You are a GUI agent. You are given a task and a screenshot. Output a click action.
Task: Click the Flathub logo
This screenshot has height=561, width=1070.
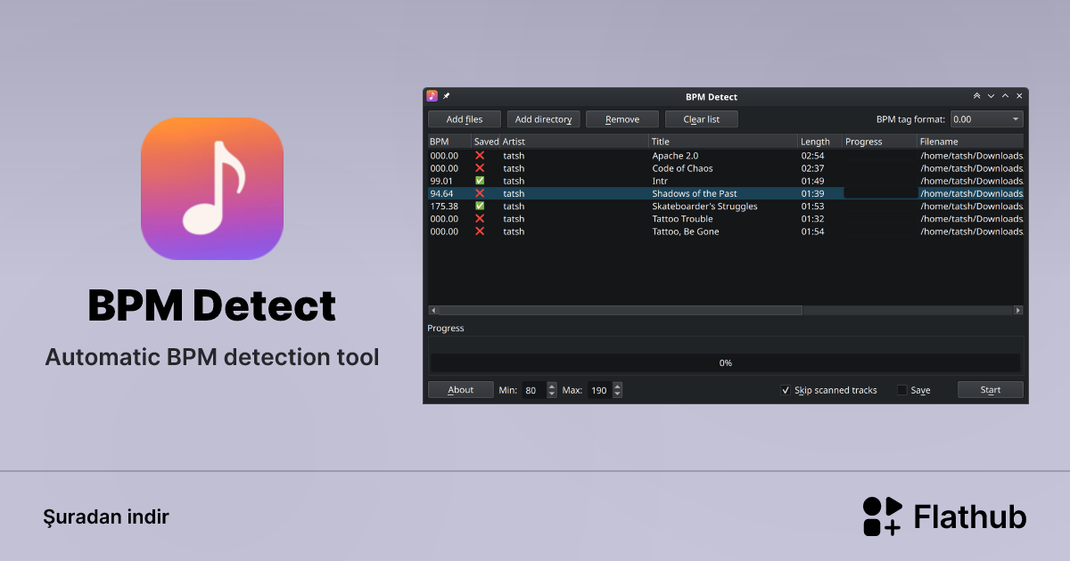tap(944, 516)
